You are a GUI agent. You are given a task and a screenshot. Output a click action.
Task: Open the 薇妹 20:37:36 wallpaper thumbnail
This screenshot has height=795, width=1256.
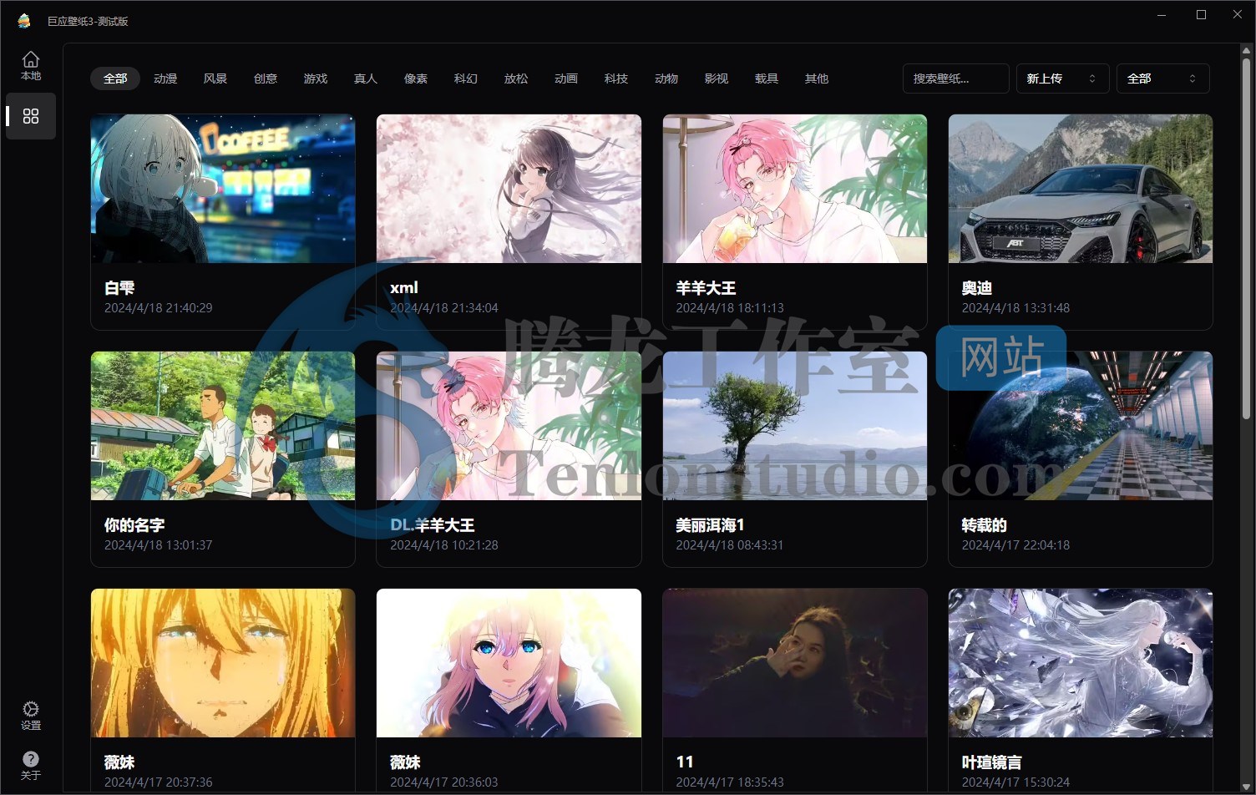[223, 663]
